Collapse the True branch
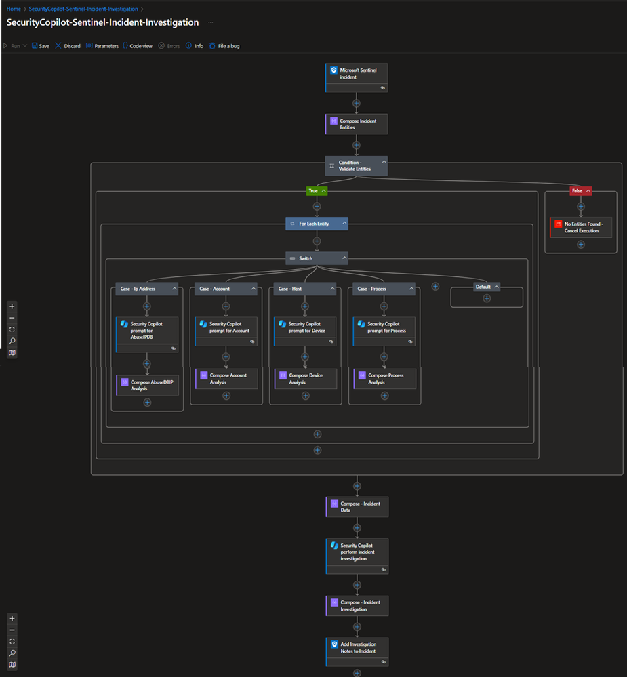 coord(323,191)
